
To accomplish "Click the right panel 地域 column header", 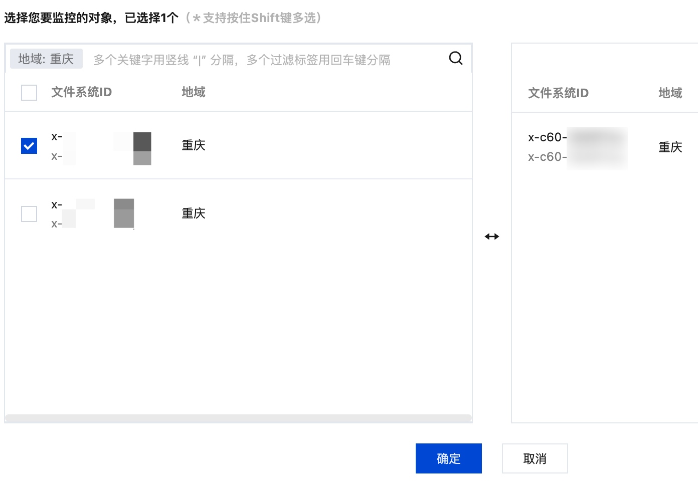I will (x=670, y=93).
